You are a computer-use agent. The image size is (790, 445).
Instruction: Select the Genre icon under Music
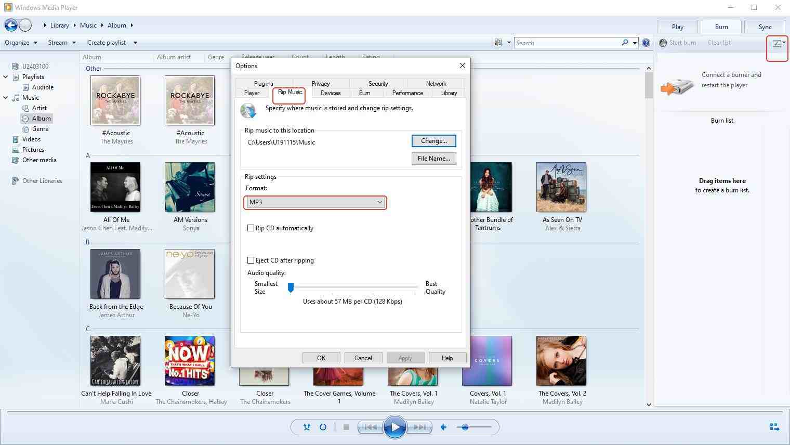click(x=25, y=129)
